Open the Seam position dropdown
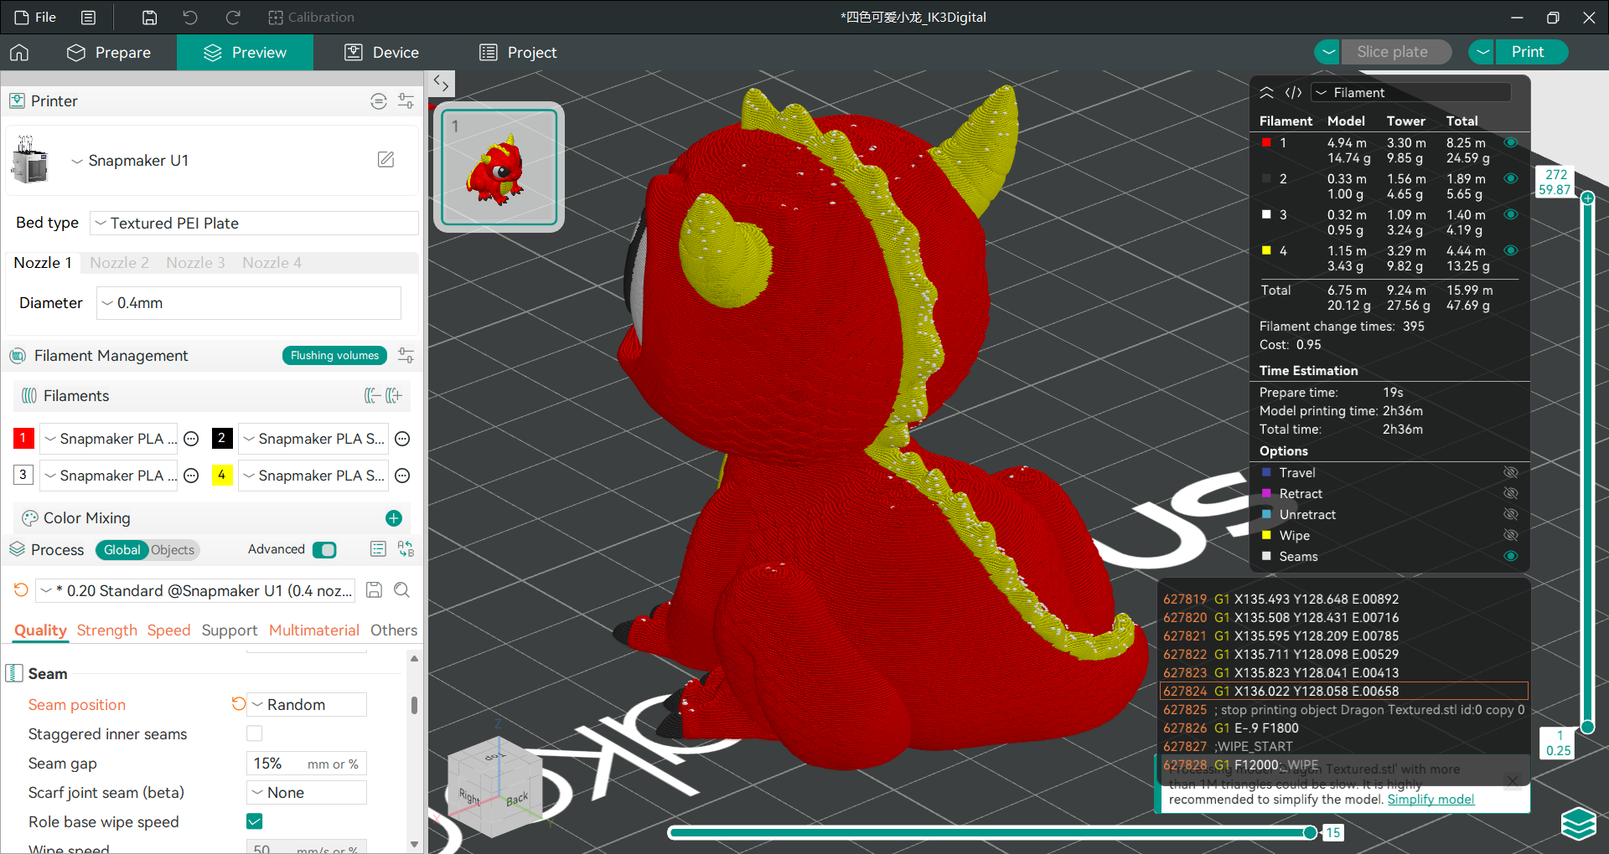The width and height of the screenshot is (1609, 854). (307, 705)
